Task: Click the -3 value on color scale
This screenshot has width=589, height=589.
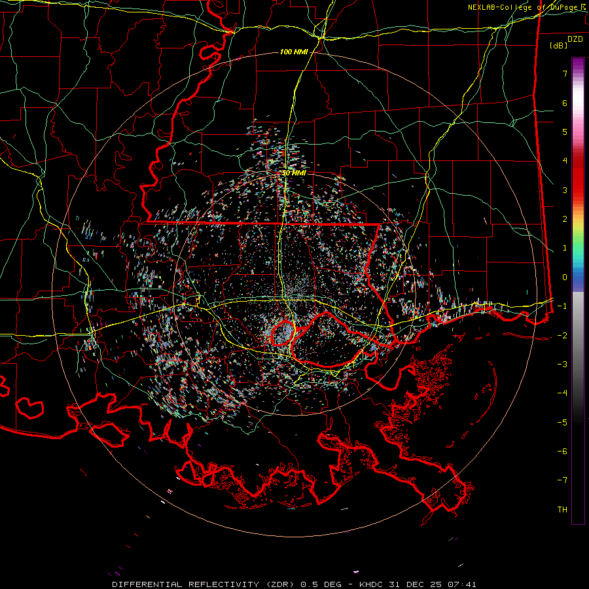Action: coord(562,365)
